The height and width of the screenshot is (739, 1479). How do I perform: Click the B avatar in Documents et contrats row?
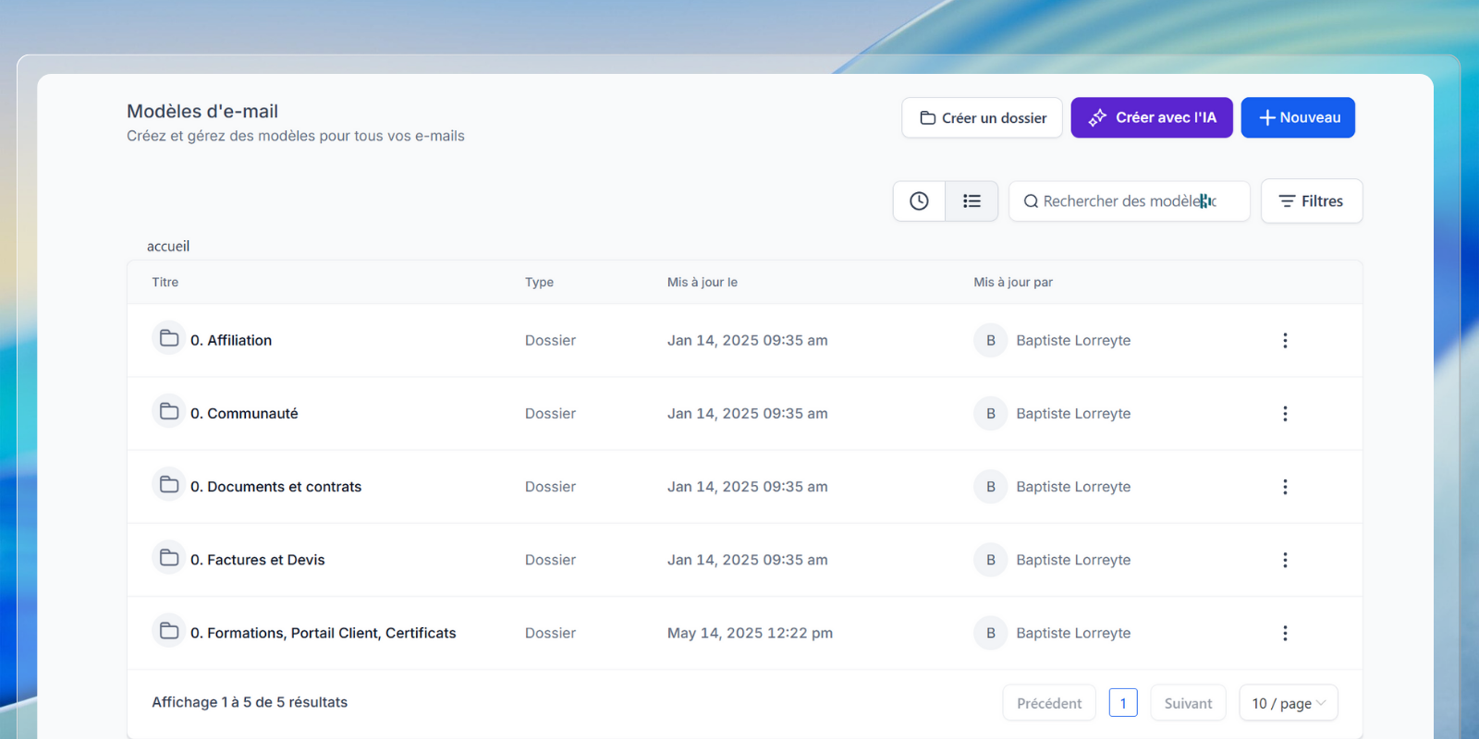tap(990, 487)
